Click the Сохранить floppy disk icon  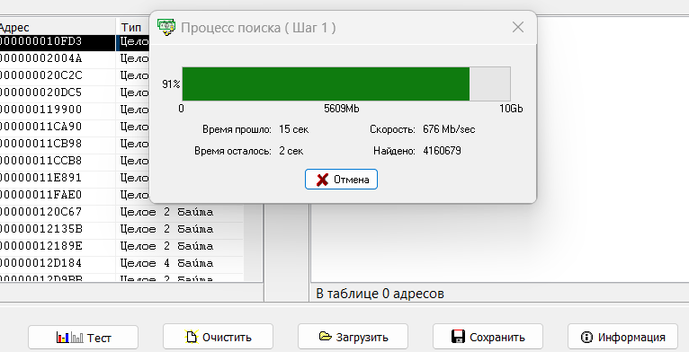click(458, 337)
